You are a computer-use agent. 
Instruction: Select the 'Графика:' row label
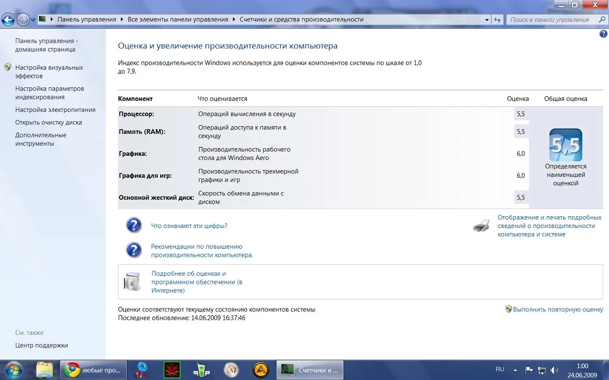pyautogui.click(x=133, y=154)
